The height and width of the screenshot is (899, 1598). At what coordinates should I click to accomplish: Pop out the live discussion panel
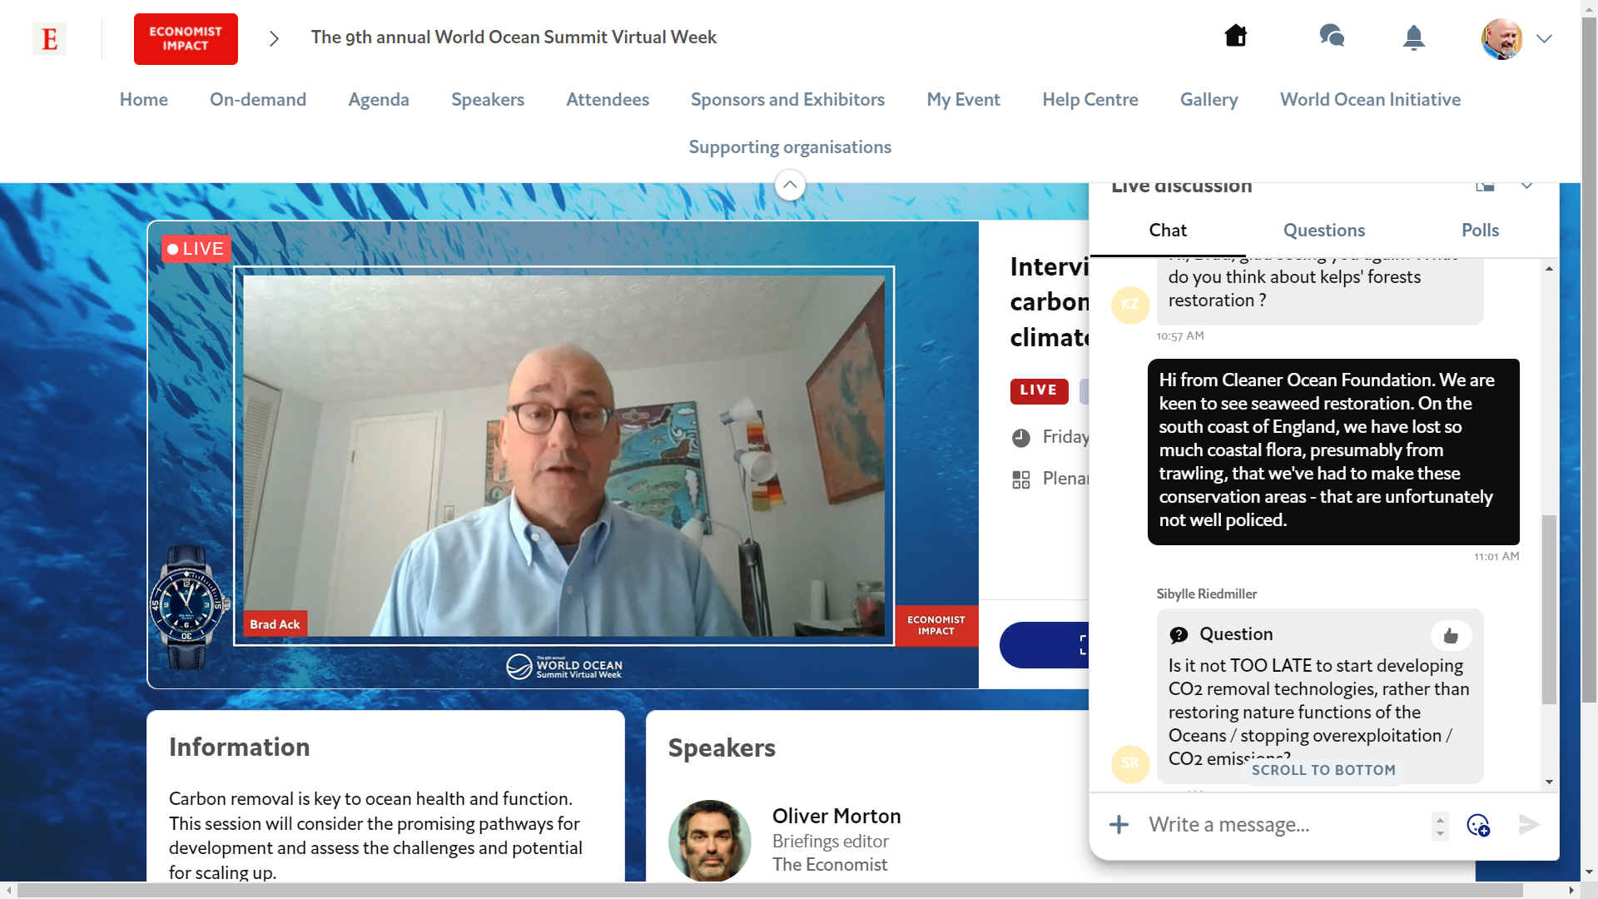click(1485, 186)
